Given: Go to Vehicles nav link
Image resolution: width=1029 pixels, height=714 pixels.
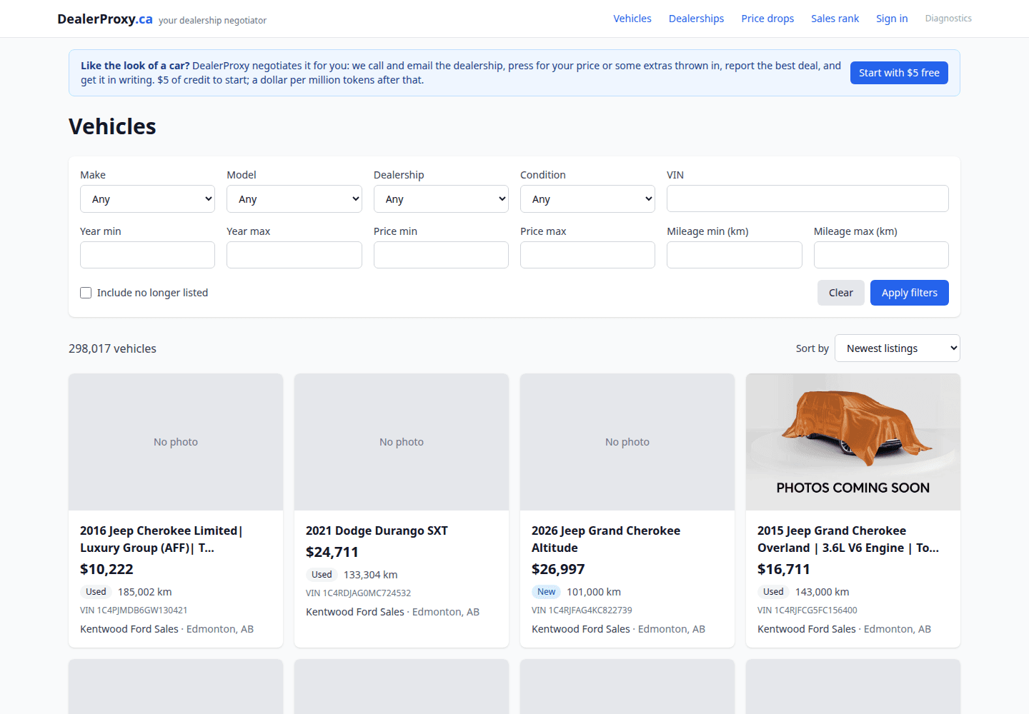Looking at the screenshot, I should click(x=632, y=19).
